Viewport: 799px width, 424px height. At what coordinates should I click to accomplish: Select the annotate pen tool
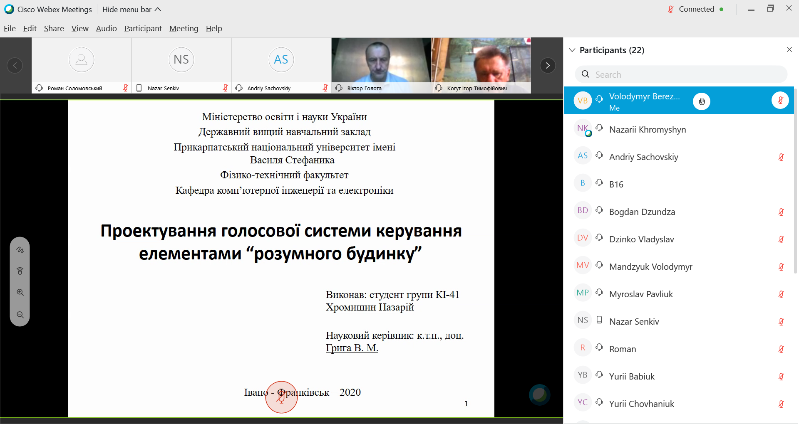20,250
